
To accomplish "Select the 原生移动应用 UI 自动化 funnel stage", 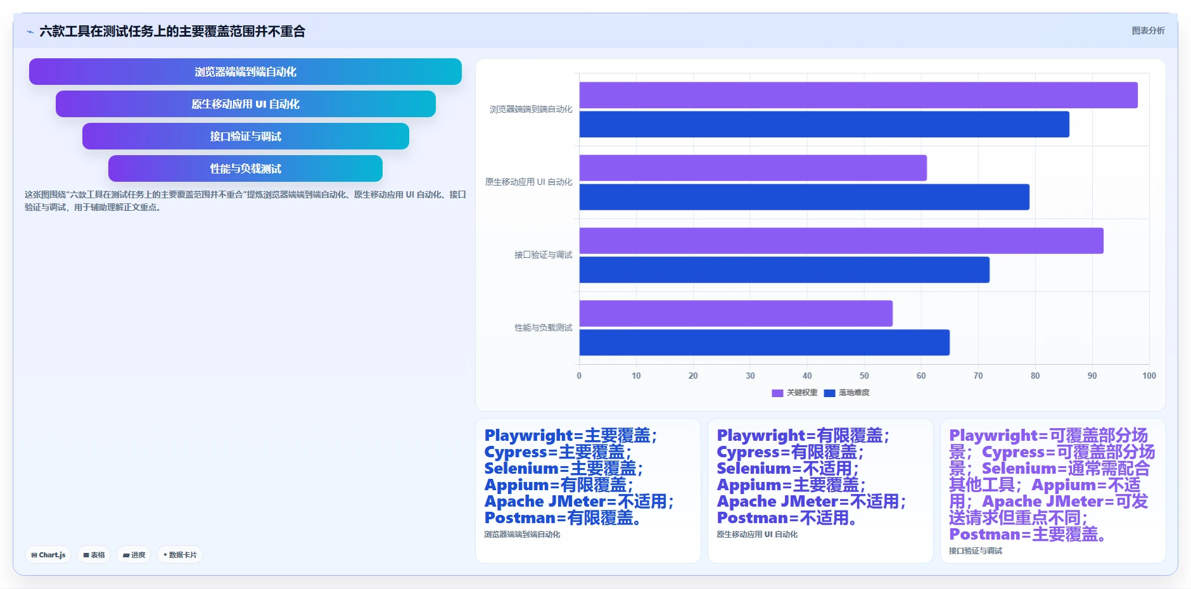I will point(245,104).
